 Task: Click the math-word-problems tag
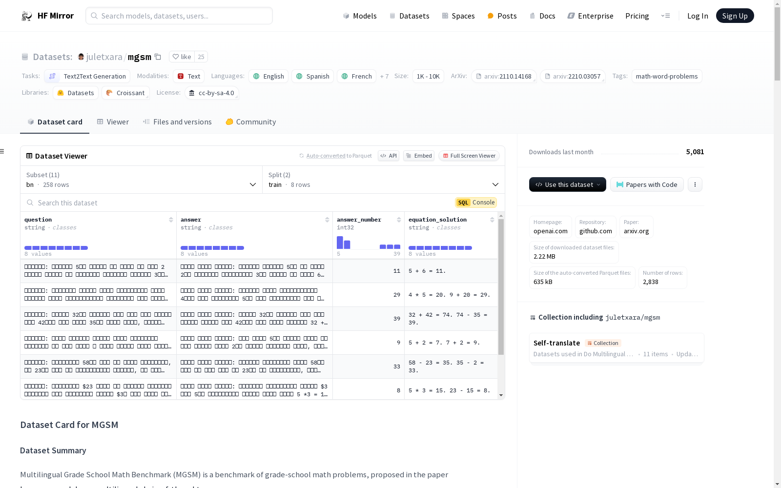pyautogui.click(x=667, y=76)
